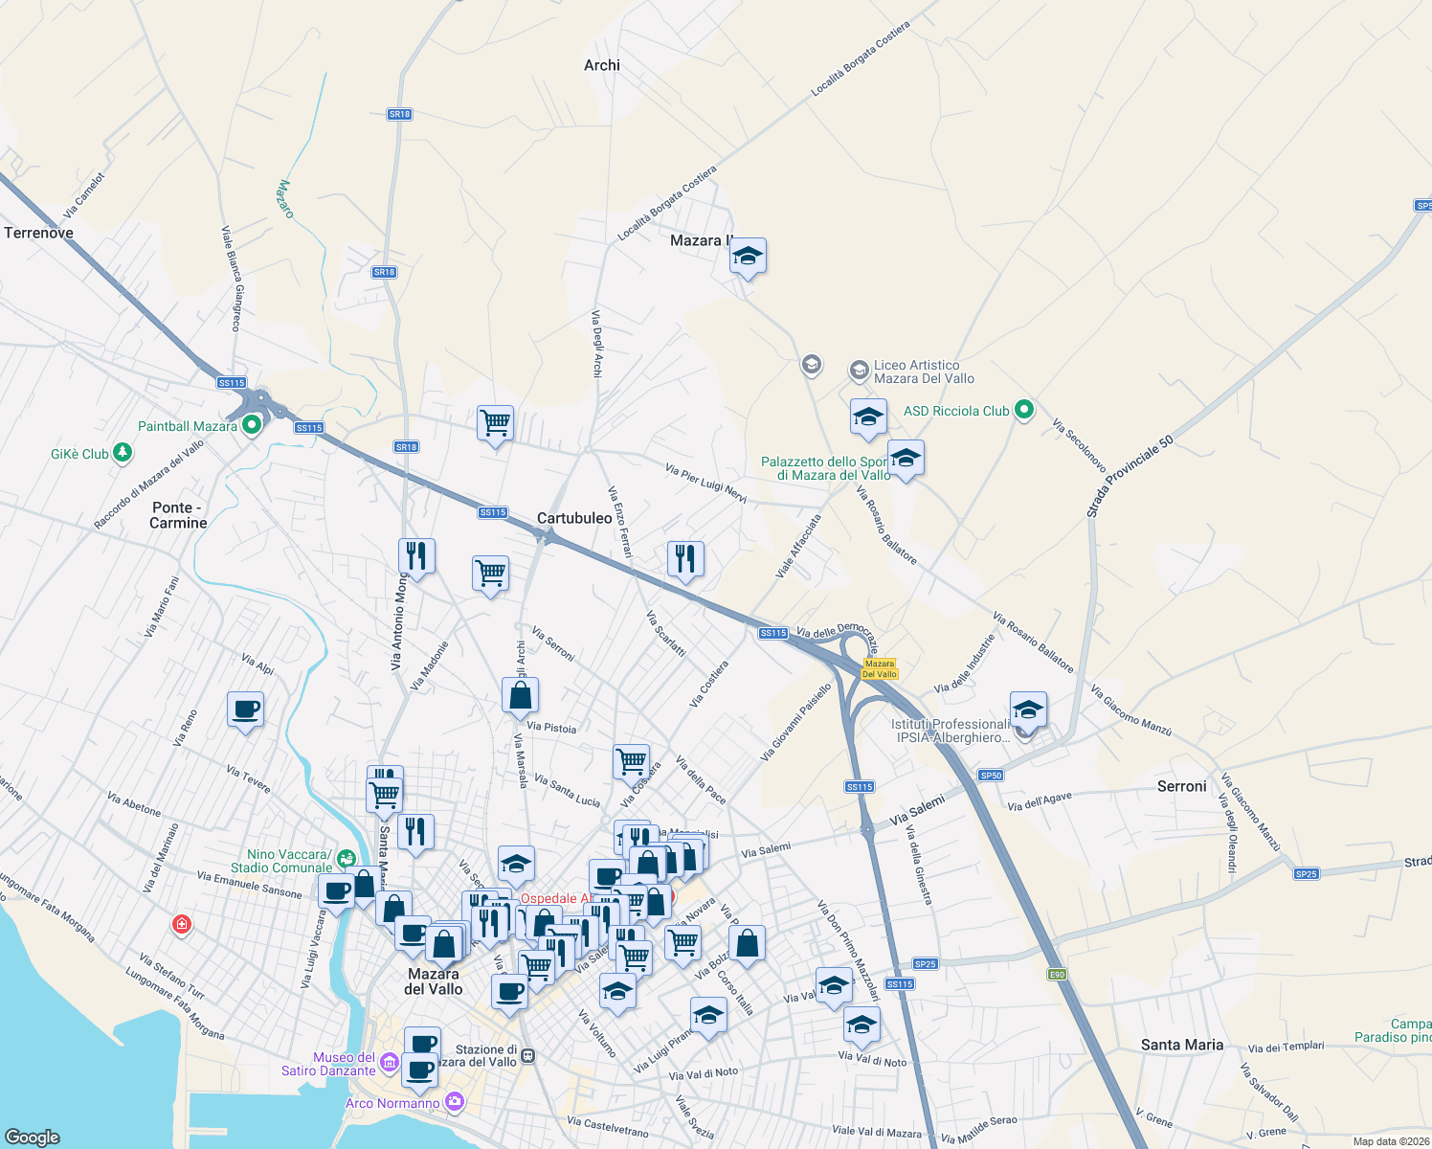Select the SP50 road badge
The image size is (1432, 1149).
[x=991, y=776]
